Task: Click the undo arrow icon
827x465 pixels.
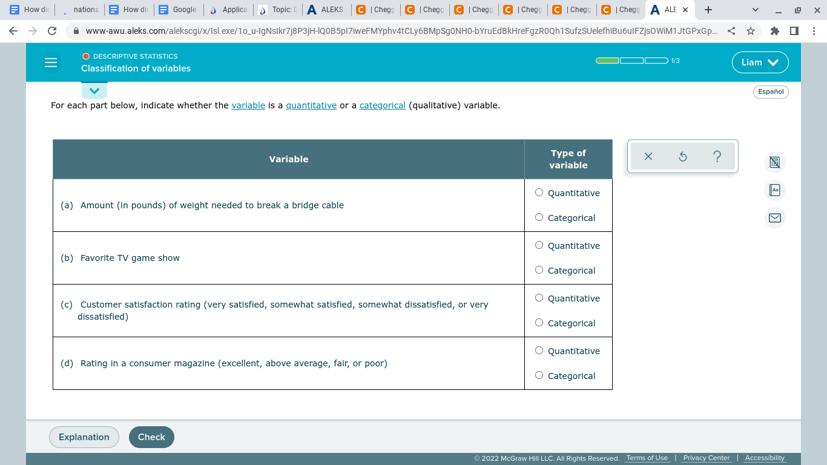Action: 682,156
